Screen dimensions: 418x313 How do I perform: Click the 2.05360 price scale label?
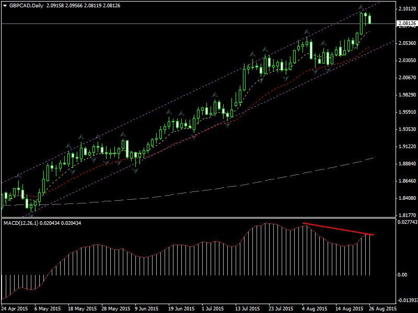(x=408, y=43)
